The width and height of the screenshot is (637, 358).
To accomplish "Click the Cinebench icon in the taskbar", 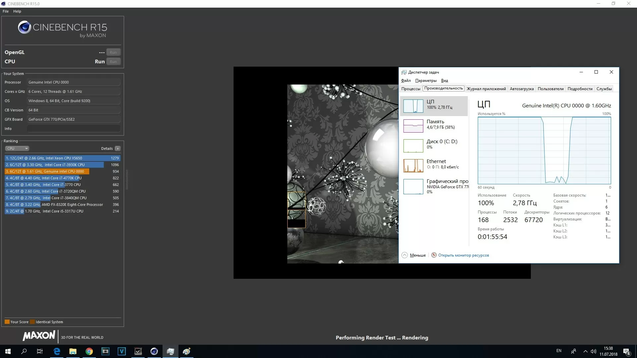I will tap(154, 351).
